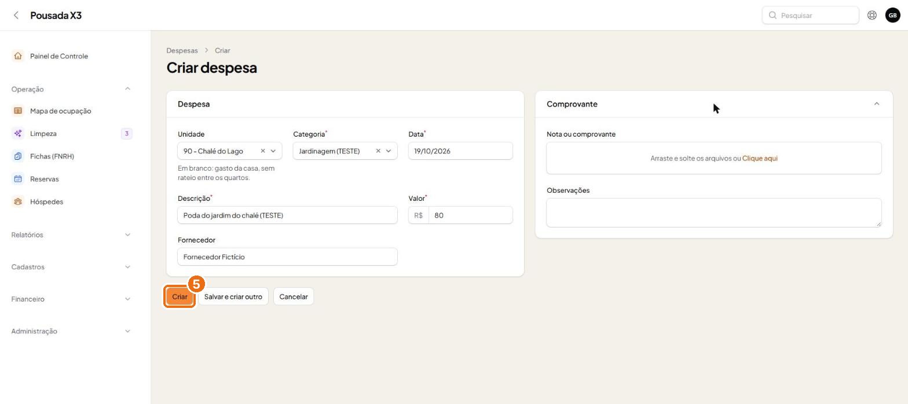
Task: Open the theme/globe icon in header
Action: coord(872,15)
